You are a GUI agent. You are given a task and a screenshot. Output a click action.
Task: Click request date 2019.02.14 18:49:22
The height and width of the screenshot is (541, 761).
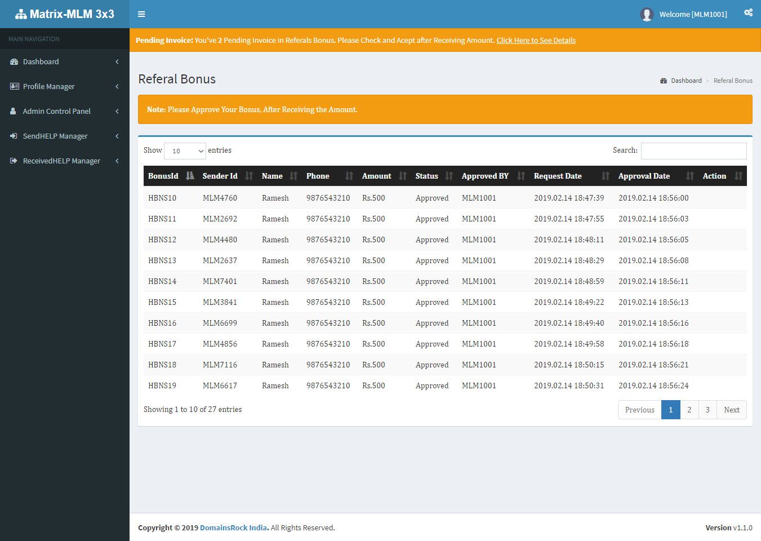pyautogui.click(x=569, y=302)
